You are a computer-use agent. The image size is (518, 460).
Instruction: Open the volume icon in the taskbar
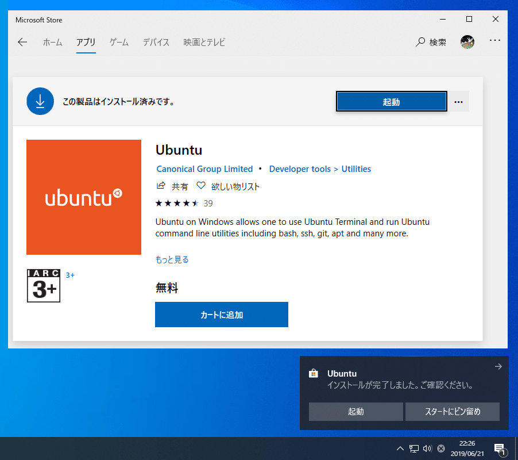pos(427,448)
